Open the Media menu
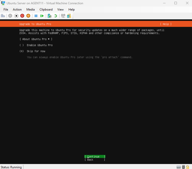192x169 pixels. (30, 10)
